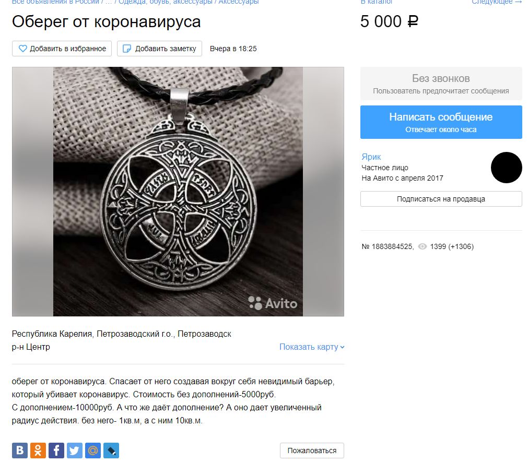The width and height of the screenshot is (528, 474).
Task: Click Написать сообщение button
Action: pyautogui.click(x=441, y=122)
